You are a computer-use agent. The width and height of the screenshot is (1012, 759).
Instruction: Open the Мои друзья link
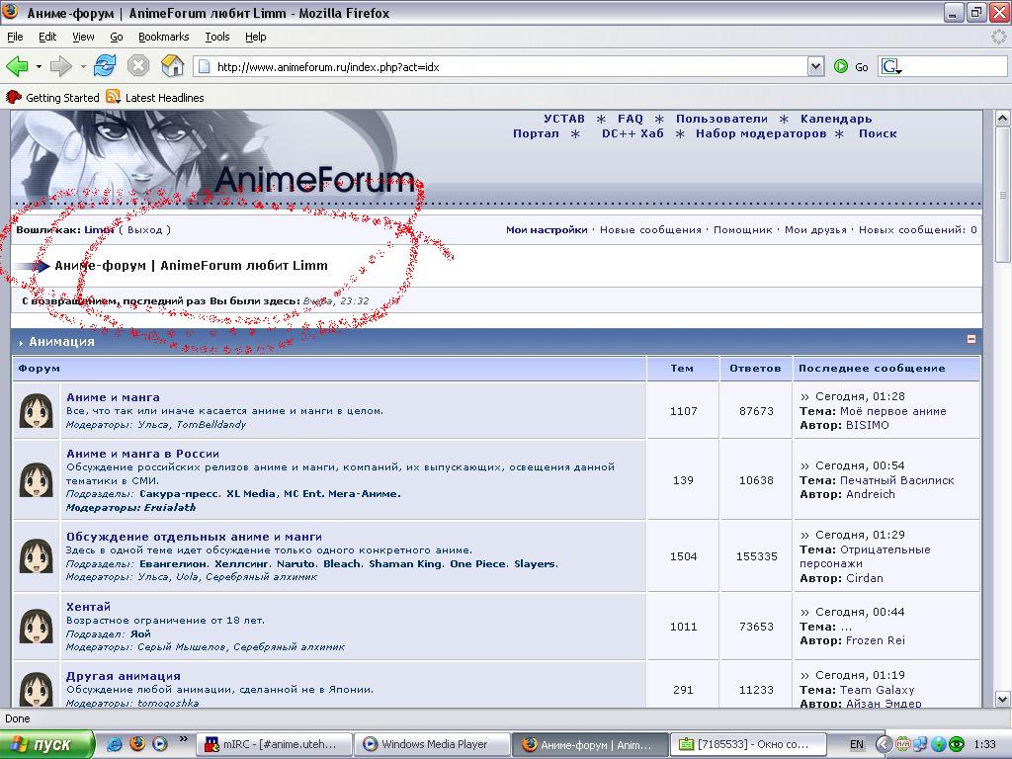pyautogui.click(x=815, y=229)
